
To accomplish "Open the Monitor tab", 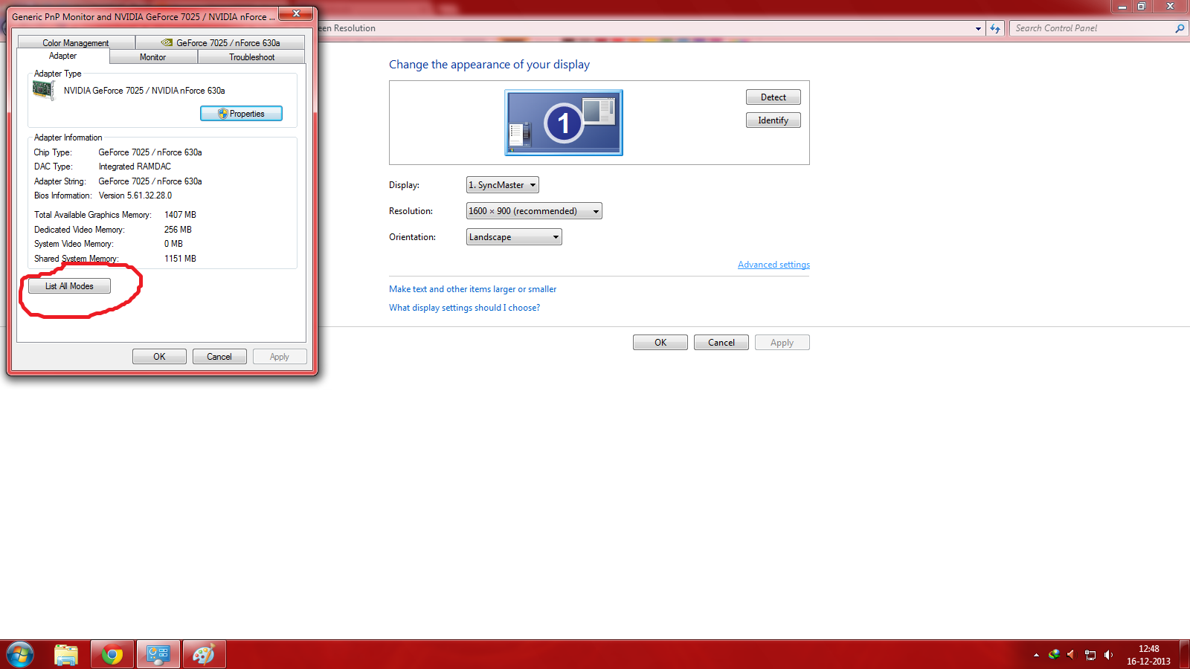I will point(153,57).
